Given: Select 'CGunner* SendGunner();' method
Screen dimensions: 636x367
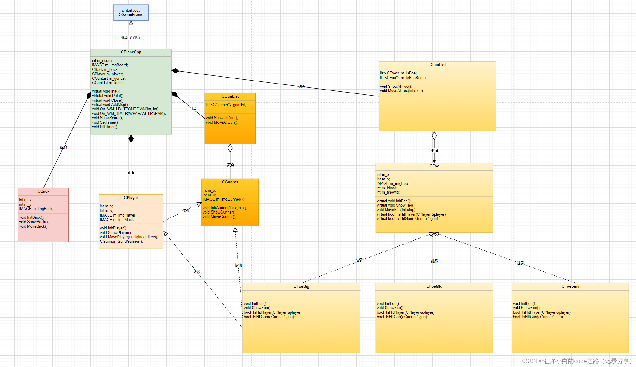Looking at the screenshot, I should (x=121, y=241).
